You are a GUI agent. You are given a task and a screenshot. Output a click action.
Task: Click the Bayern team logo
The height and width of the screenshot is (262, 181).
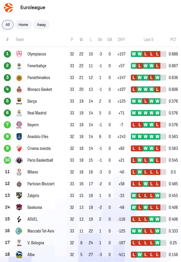click(x=19, y=125)
